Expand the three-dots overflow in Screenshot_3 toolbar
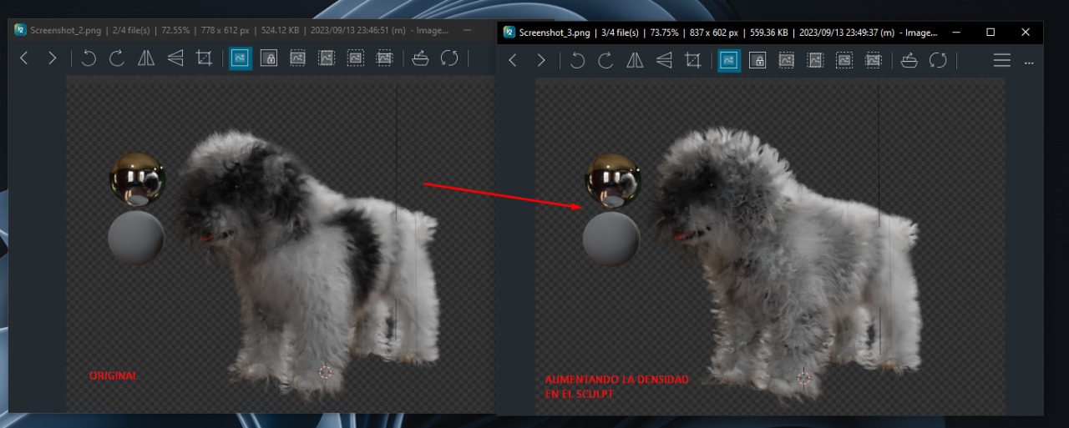Image resolution: width=1069 pixels, height=428 pixels. pyautogui.click(x=1029, y=62)
